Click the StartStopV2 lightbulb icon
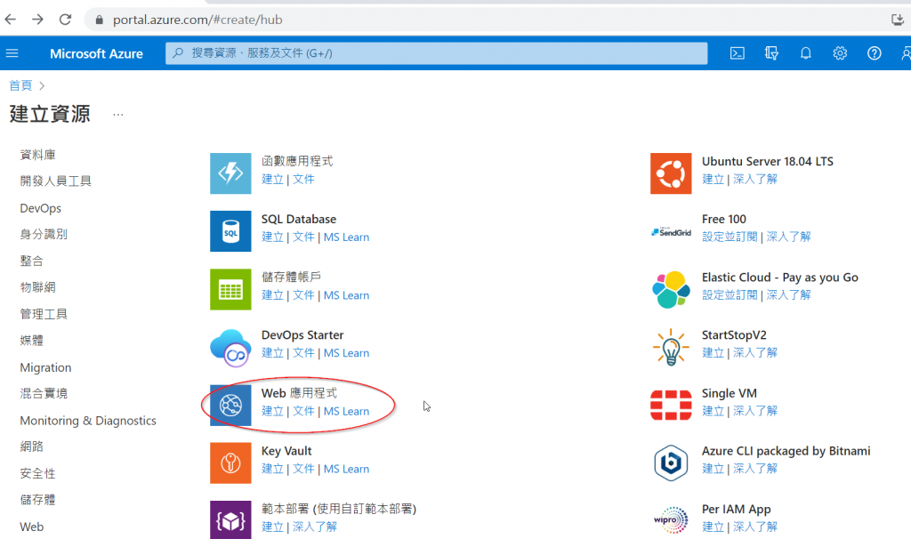 [x=671, y=348]
